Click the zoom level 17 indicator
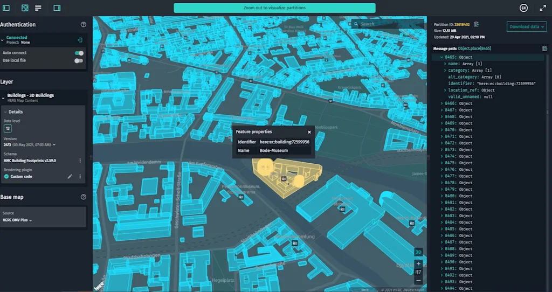 pos(418,272)
